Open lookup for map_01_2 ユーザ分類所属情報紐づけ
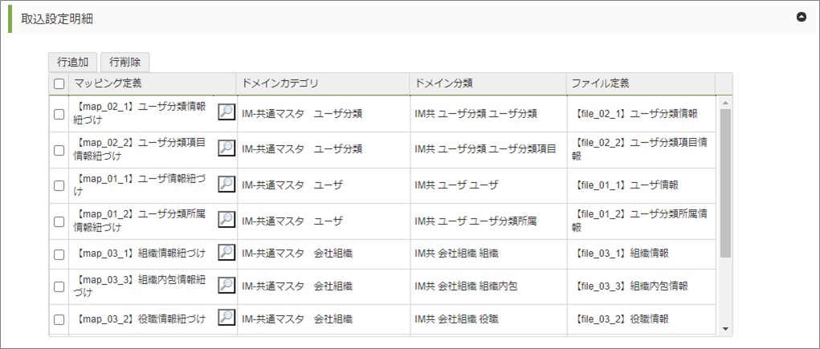Image resolution: width=820 pixels, height=349 pixels. pyautogui.click(x=226, y=220)
